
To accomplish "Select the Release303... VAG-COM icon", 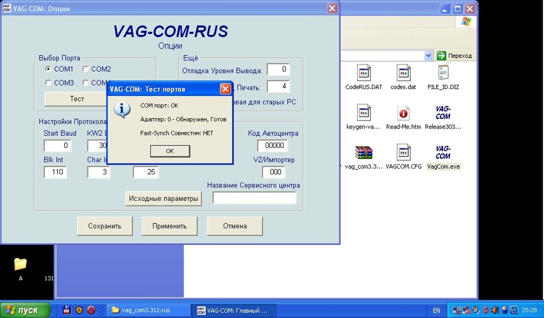I will pos(443,113).
